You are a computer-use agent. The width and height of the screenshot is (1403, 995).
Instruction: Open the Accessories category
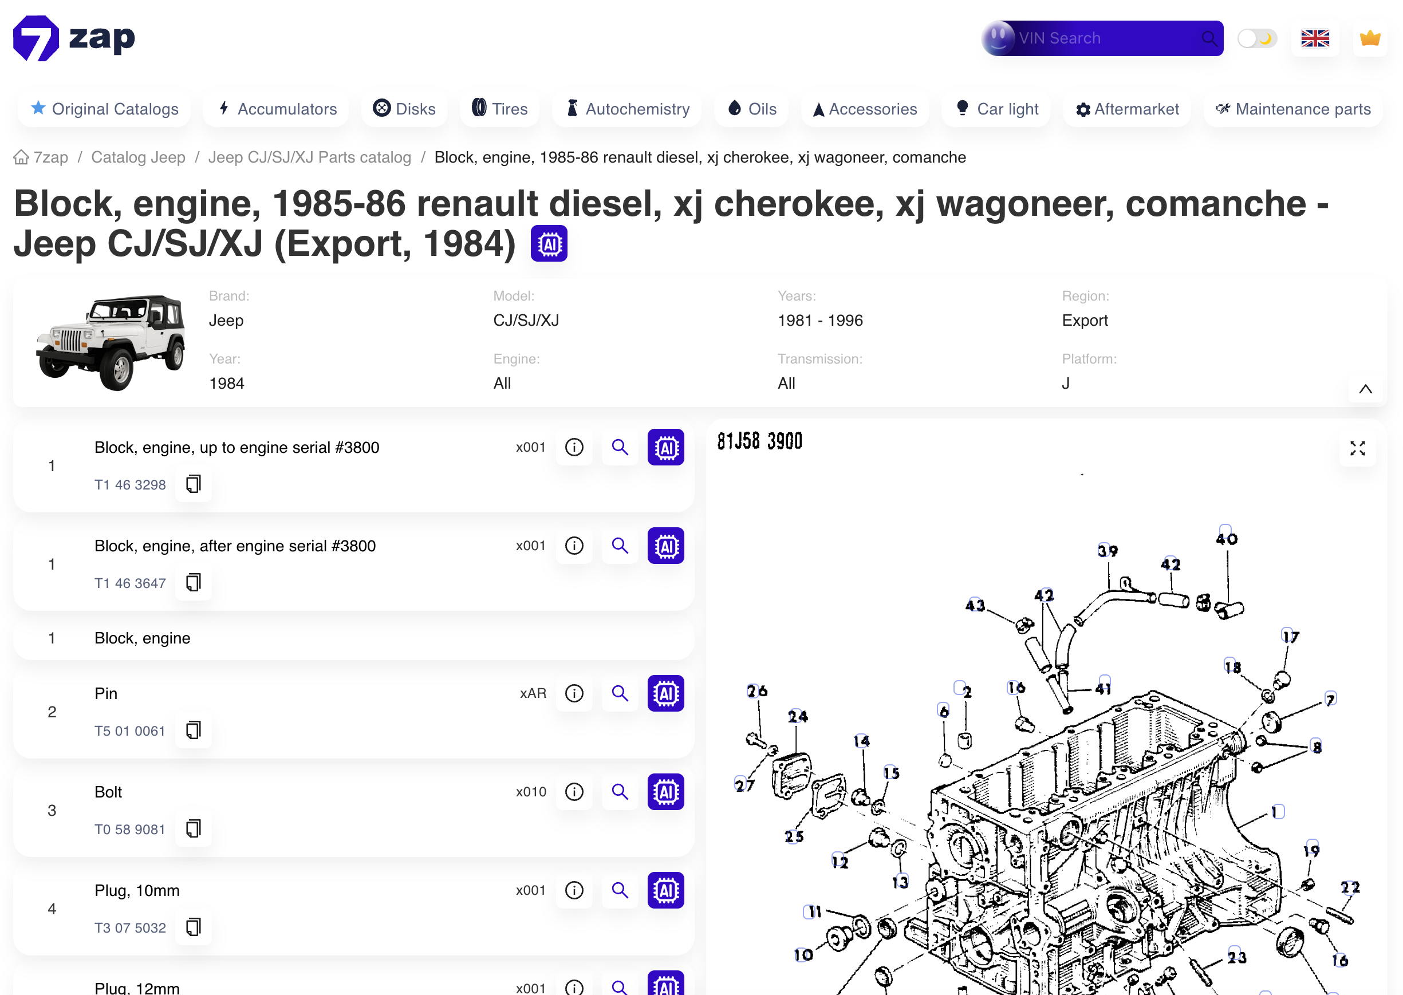point(865,109)
